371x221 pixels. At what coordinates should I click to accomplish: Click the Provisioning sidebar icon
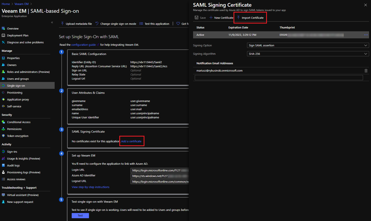[3, 92]
